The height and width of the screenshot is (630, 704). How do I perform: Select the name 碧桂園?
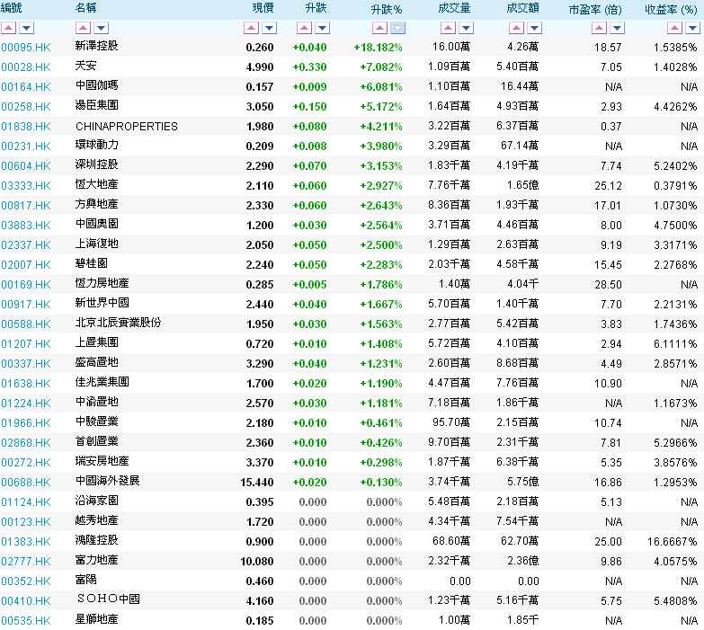92,263
